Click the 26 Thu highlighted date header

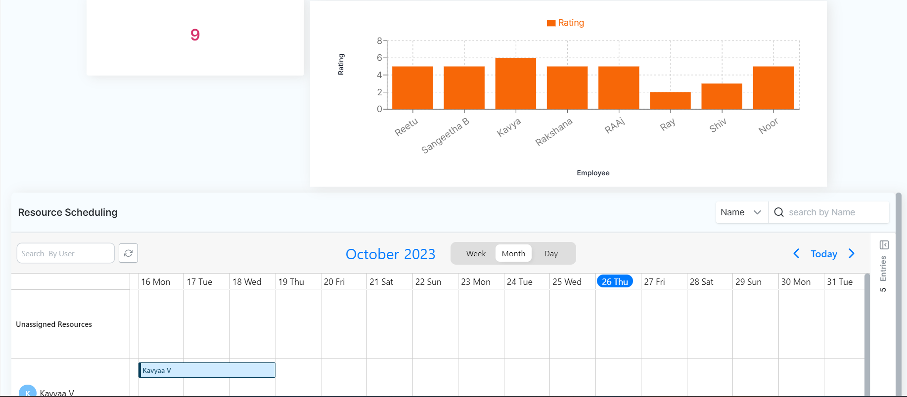(615, 281)
